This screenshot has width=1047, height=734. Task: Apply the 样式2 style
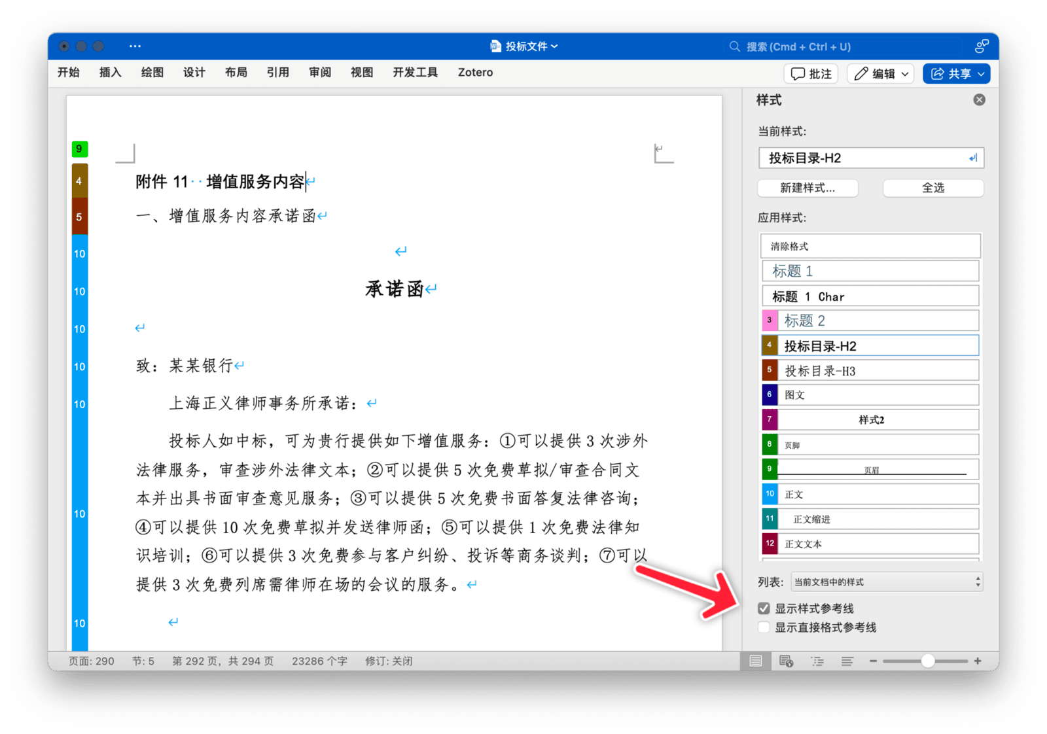[x=878, y=419]
